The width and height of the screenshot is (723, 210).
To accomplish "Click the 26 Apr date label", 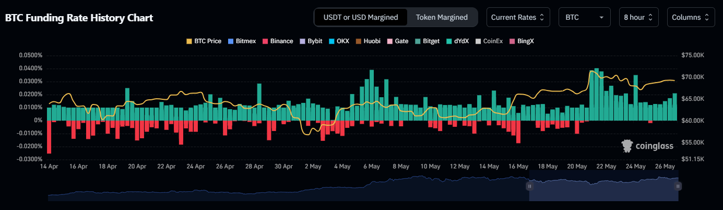I will [224, 167].
